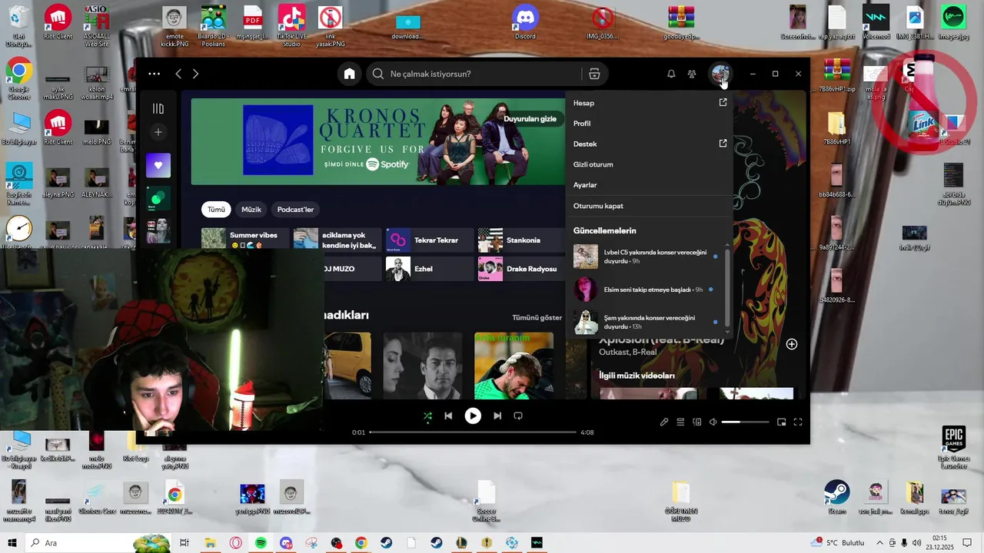
Task: Add Xplosion to library with plus icon
Action: click(792, 344)
